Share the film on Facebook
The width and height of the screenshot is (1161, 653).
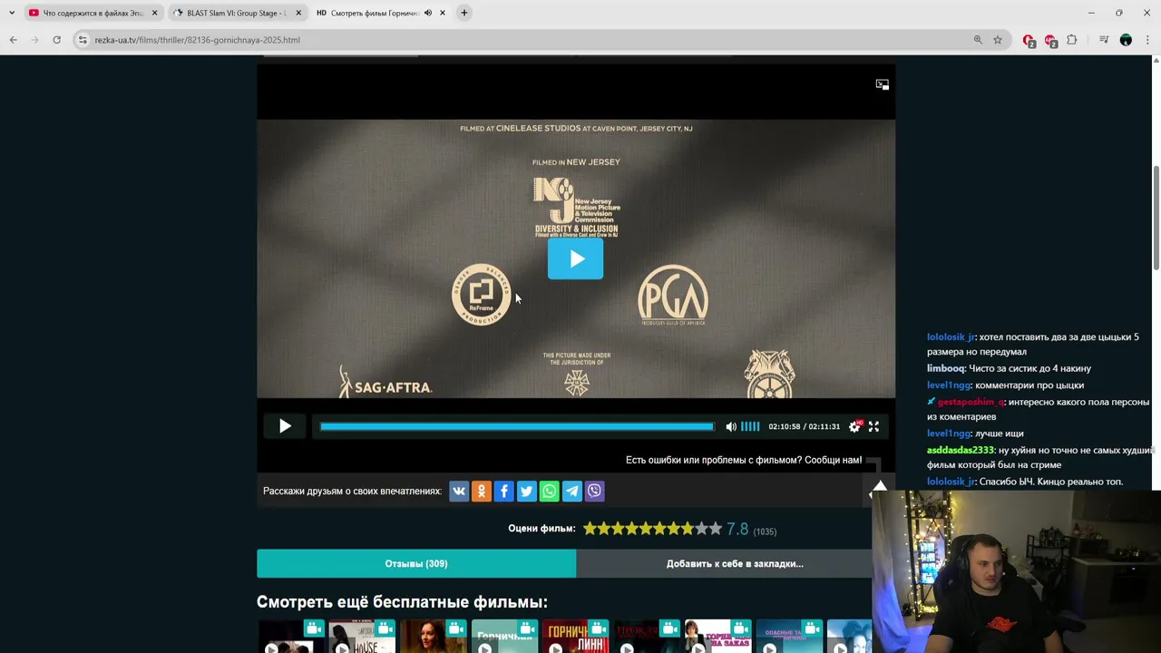pos(504,491)
